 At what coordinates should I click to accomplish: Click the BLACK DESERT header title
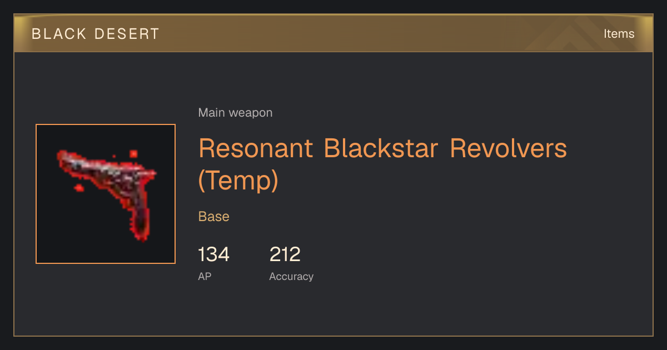96,34
